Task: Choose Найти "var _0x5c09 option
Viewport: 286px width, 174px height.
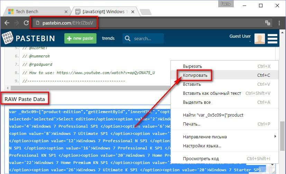Action: [x=224, y=115]
